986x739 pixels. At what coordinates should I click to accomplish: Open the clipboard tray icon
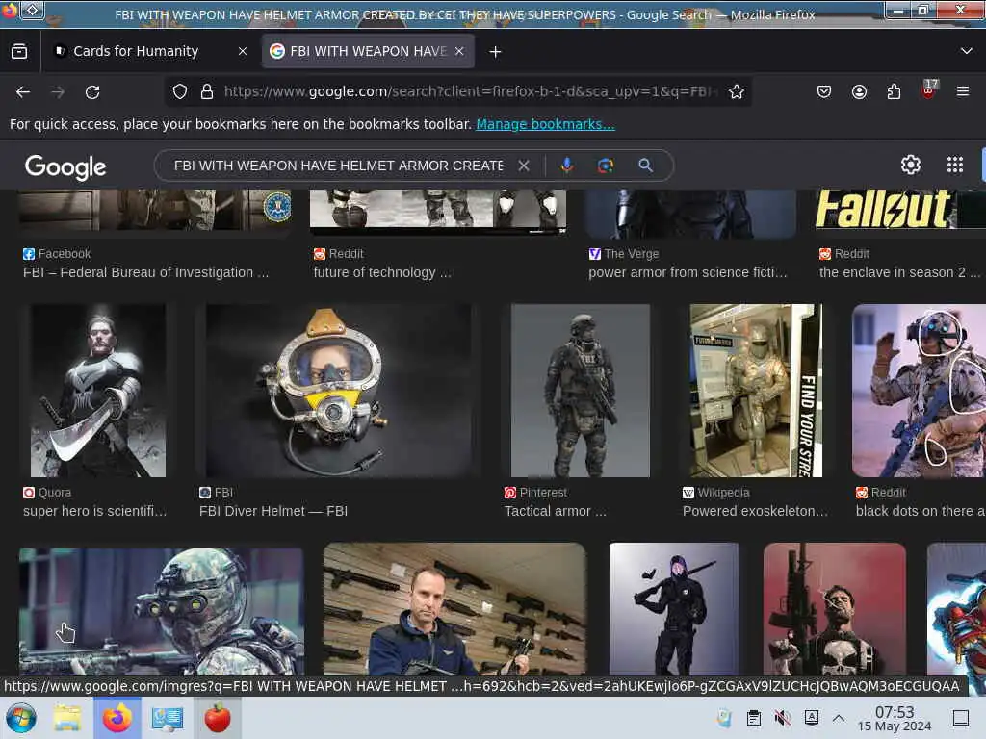point(753,718)
